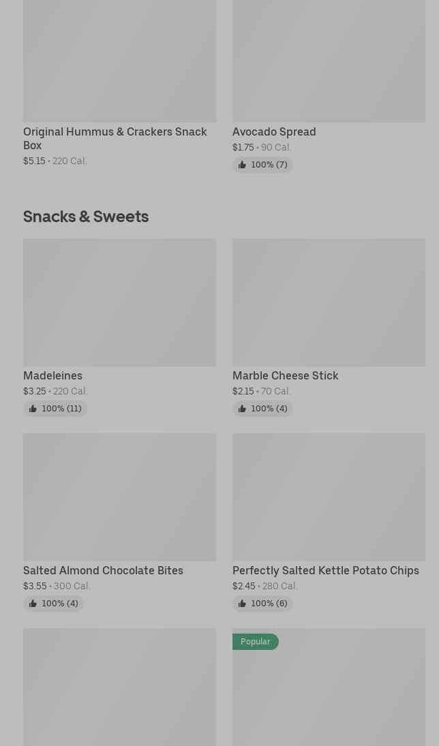Open the Madeleines product image
This screenshot has height=746, width=439.
point(119,302)
